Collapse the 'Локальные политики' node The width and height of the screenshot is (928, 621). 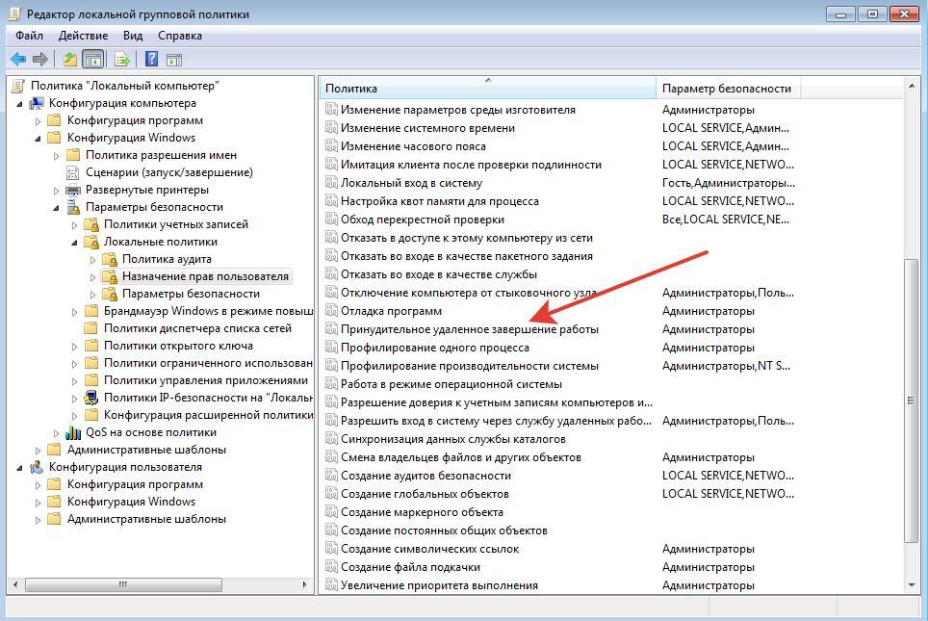75,243
